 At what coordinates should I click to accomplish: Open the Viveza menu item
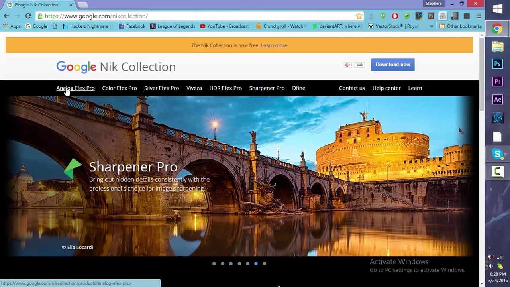pos(194,88)
